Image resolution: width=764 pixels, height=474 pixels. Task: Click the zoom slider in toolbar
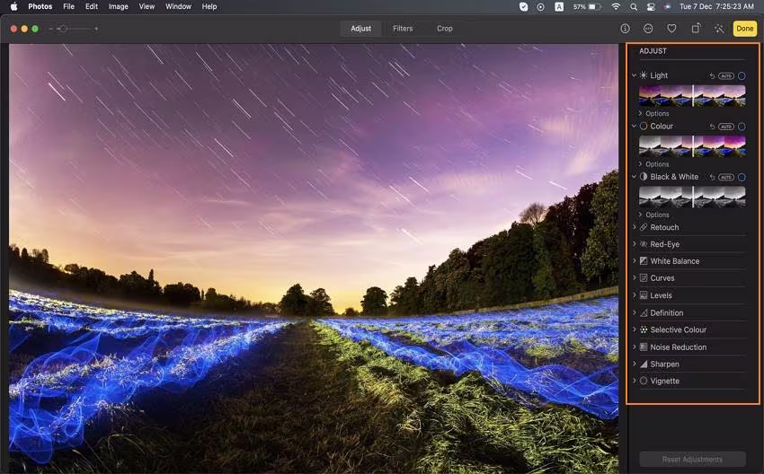73,29
